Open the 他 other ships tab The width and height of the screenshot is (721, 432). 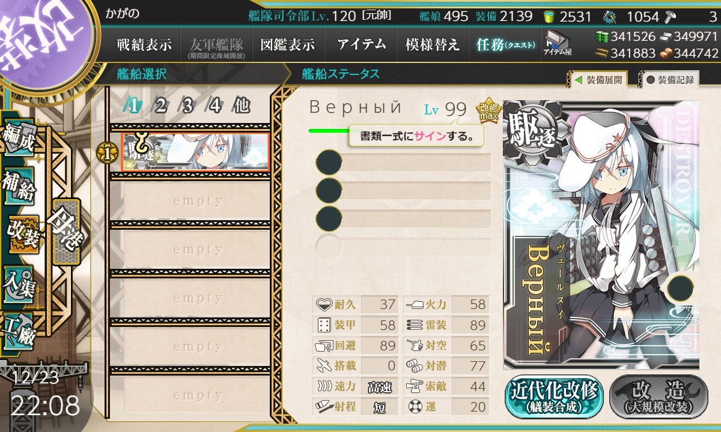242,106
